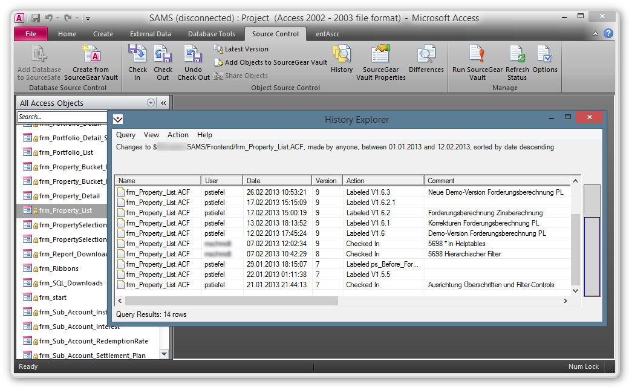
Task: Click form icon next to frm_start
Action: point(27,297)
